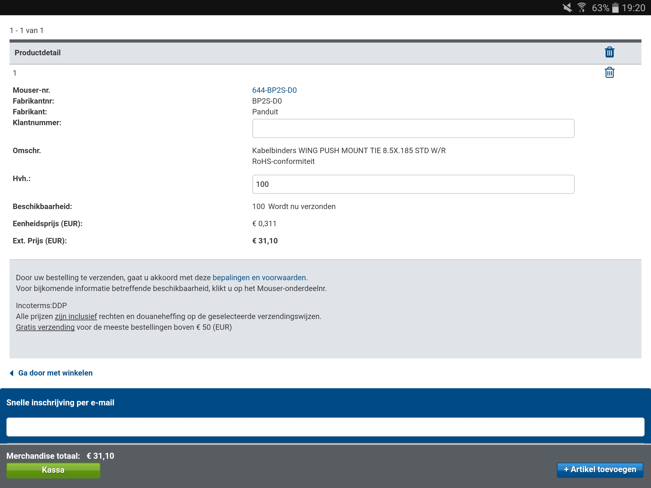Click Gratis verzending underlined link
The height and width of the screenshot is (488, 651).
45,327
